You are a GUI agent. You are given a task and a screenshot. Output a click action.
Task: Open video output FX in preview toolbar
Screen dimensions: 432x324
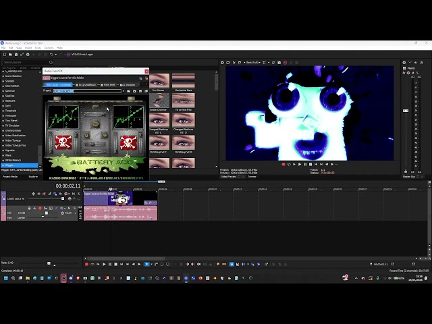tap(234, 63)
